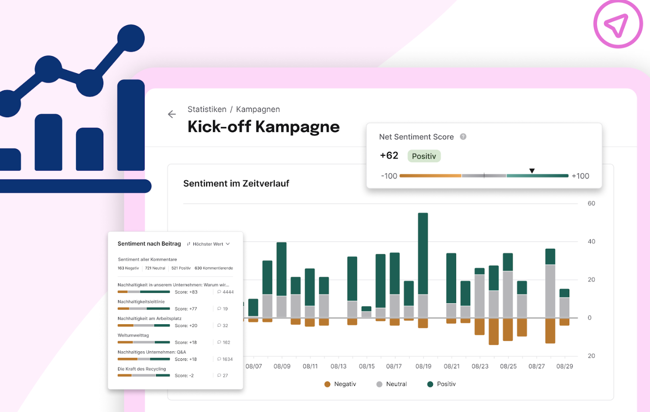
Task: Click the Sentiment im Zeitverlauf title
Action: click(x=236, y=183)
